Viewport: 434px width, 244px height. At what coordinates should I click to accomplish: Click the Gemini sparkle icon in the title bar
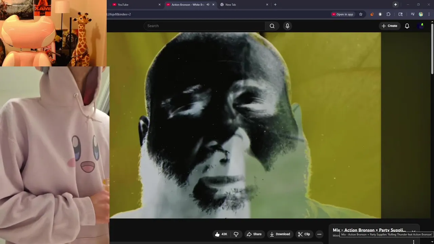tap(395, 4)
